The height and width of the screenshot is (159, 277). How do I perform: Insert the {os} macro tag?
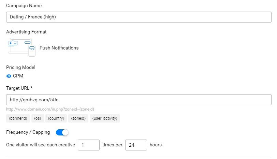coord(38,118)
